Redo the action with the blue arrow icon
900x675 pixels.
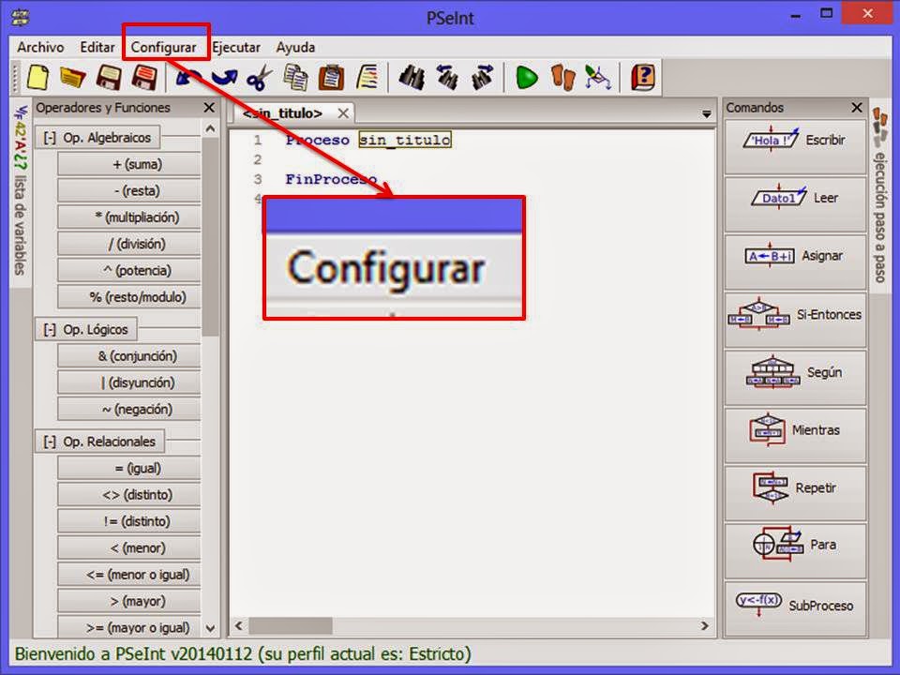[x=224, y=77]
